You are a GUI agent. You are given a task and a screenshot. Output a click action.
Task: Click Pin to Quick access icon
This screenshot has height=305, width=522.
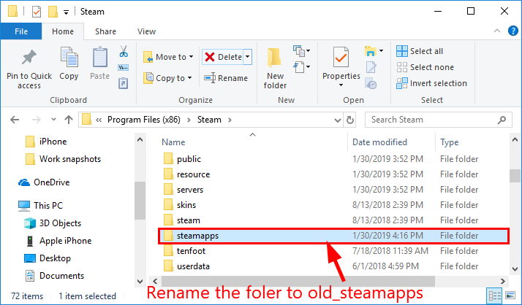(x=29, y=58)
